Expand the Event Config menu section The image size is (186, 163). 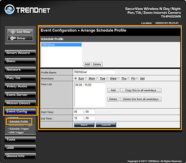coord(20,111)
